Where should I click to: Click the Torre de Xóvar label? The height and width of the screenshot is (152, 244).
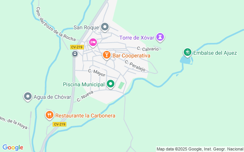(x=136, y=38)
